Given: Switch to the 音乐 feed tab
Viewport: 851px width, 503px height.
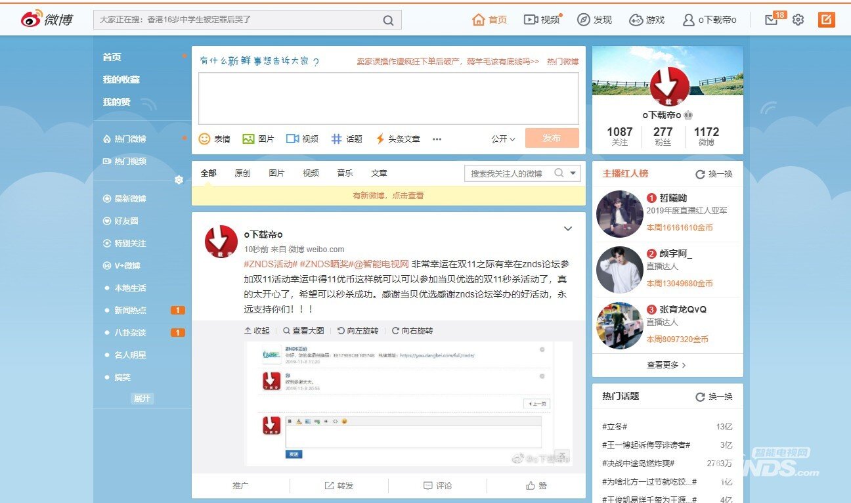Looking at the screenshot, I should [345, 173].
